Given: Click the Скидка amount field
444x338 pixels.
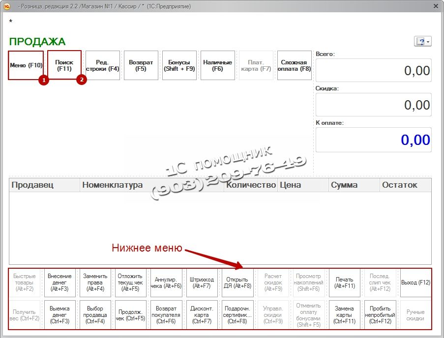Looking at the screenshot, I should coord(374,105).
